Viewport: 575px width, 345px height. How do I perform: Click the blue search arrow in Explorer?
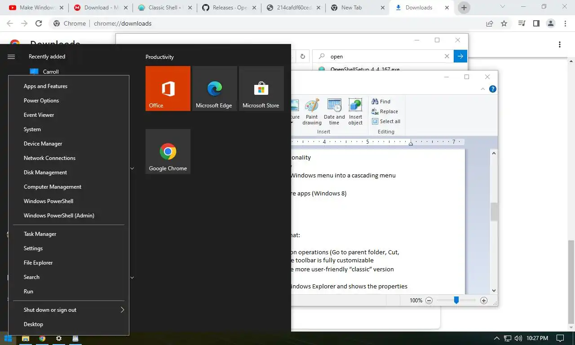[x=460, y=56]
